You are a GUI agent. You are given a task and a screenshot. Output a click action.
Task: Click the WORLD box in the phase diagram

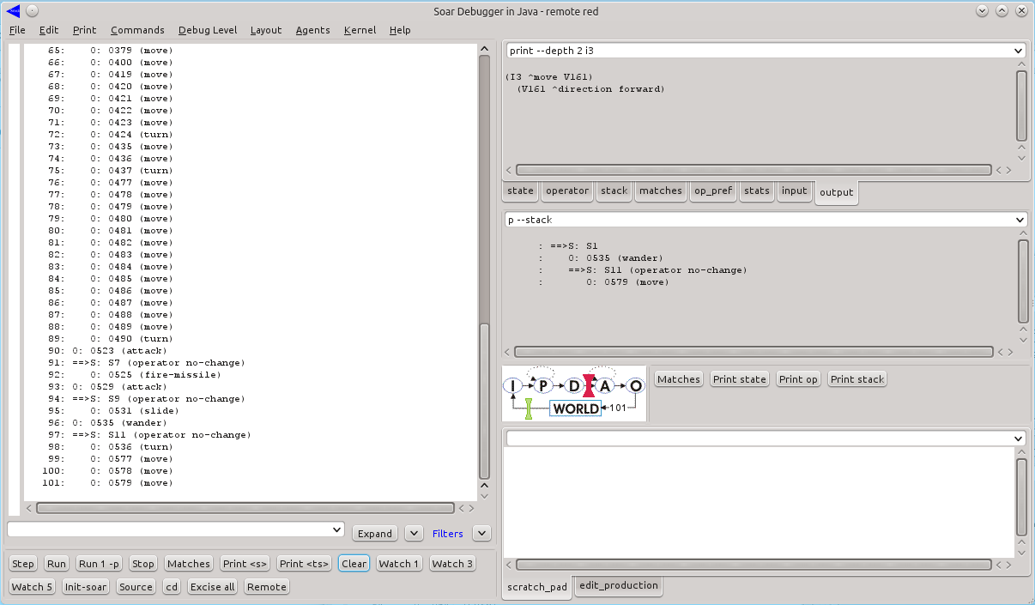coord(575,408)
